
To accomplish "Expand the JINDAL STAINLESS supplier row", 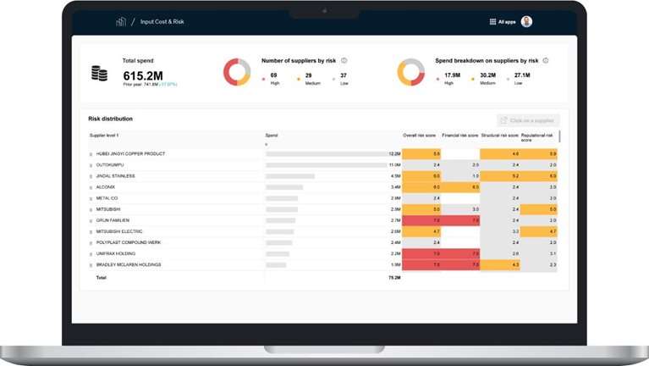I will point(91,176).
